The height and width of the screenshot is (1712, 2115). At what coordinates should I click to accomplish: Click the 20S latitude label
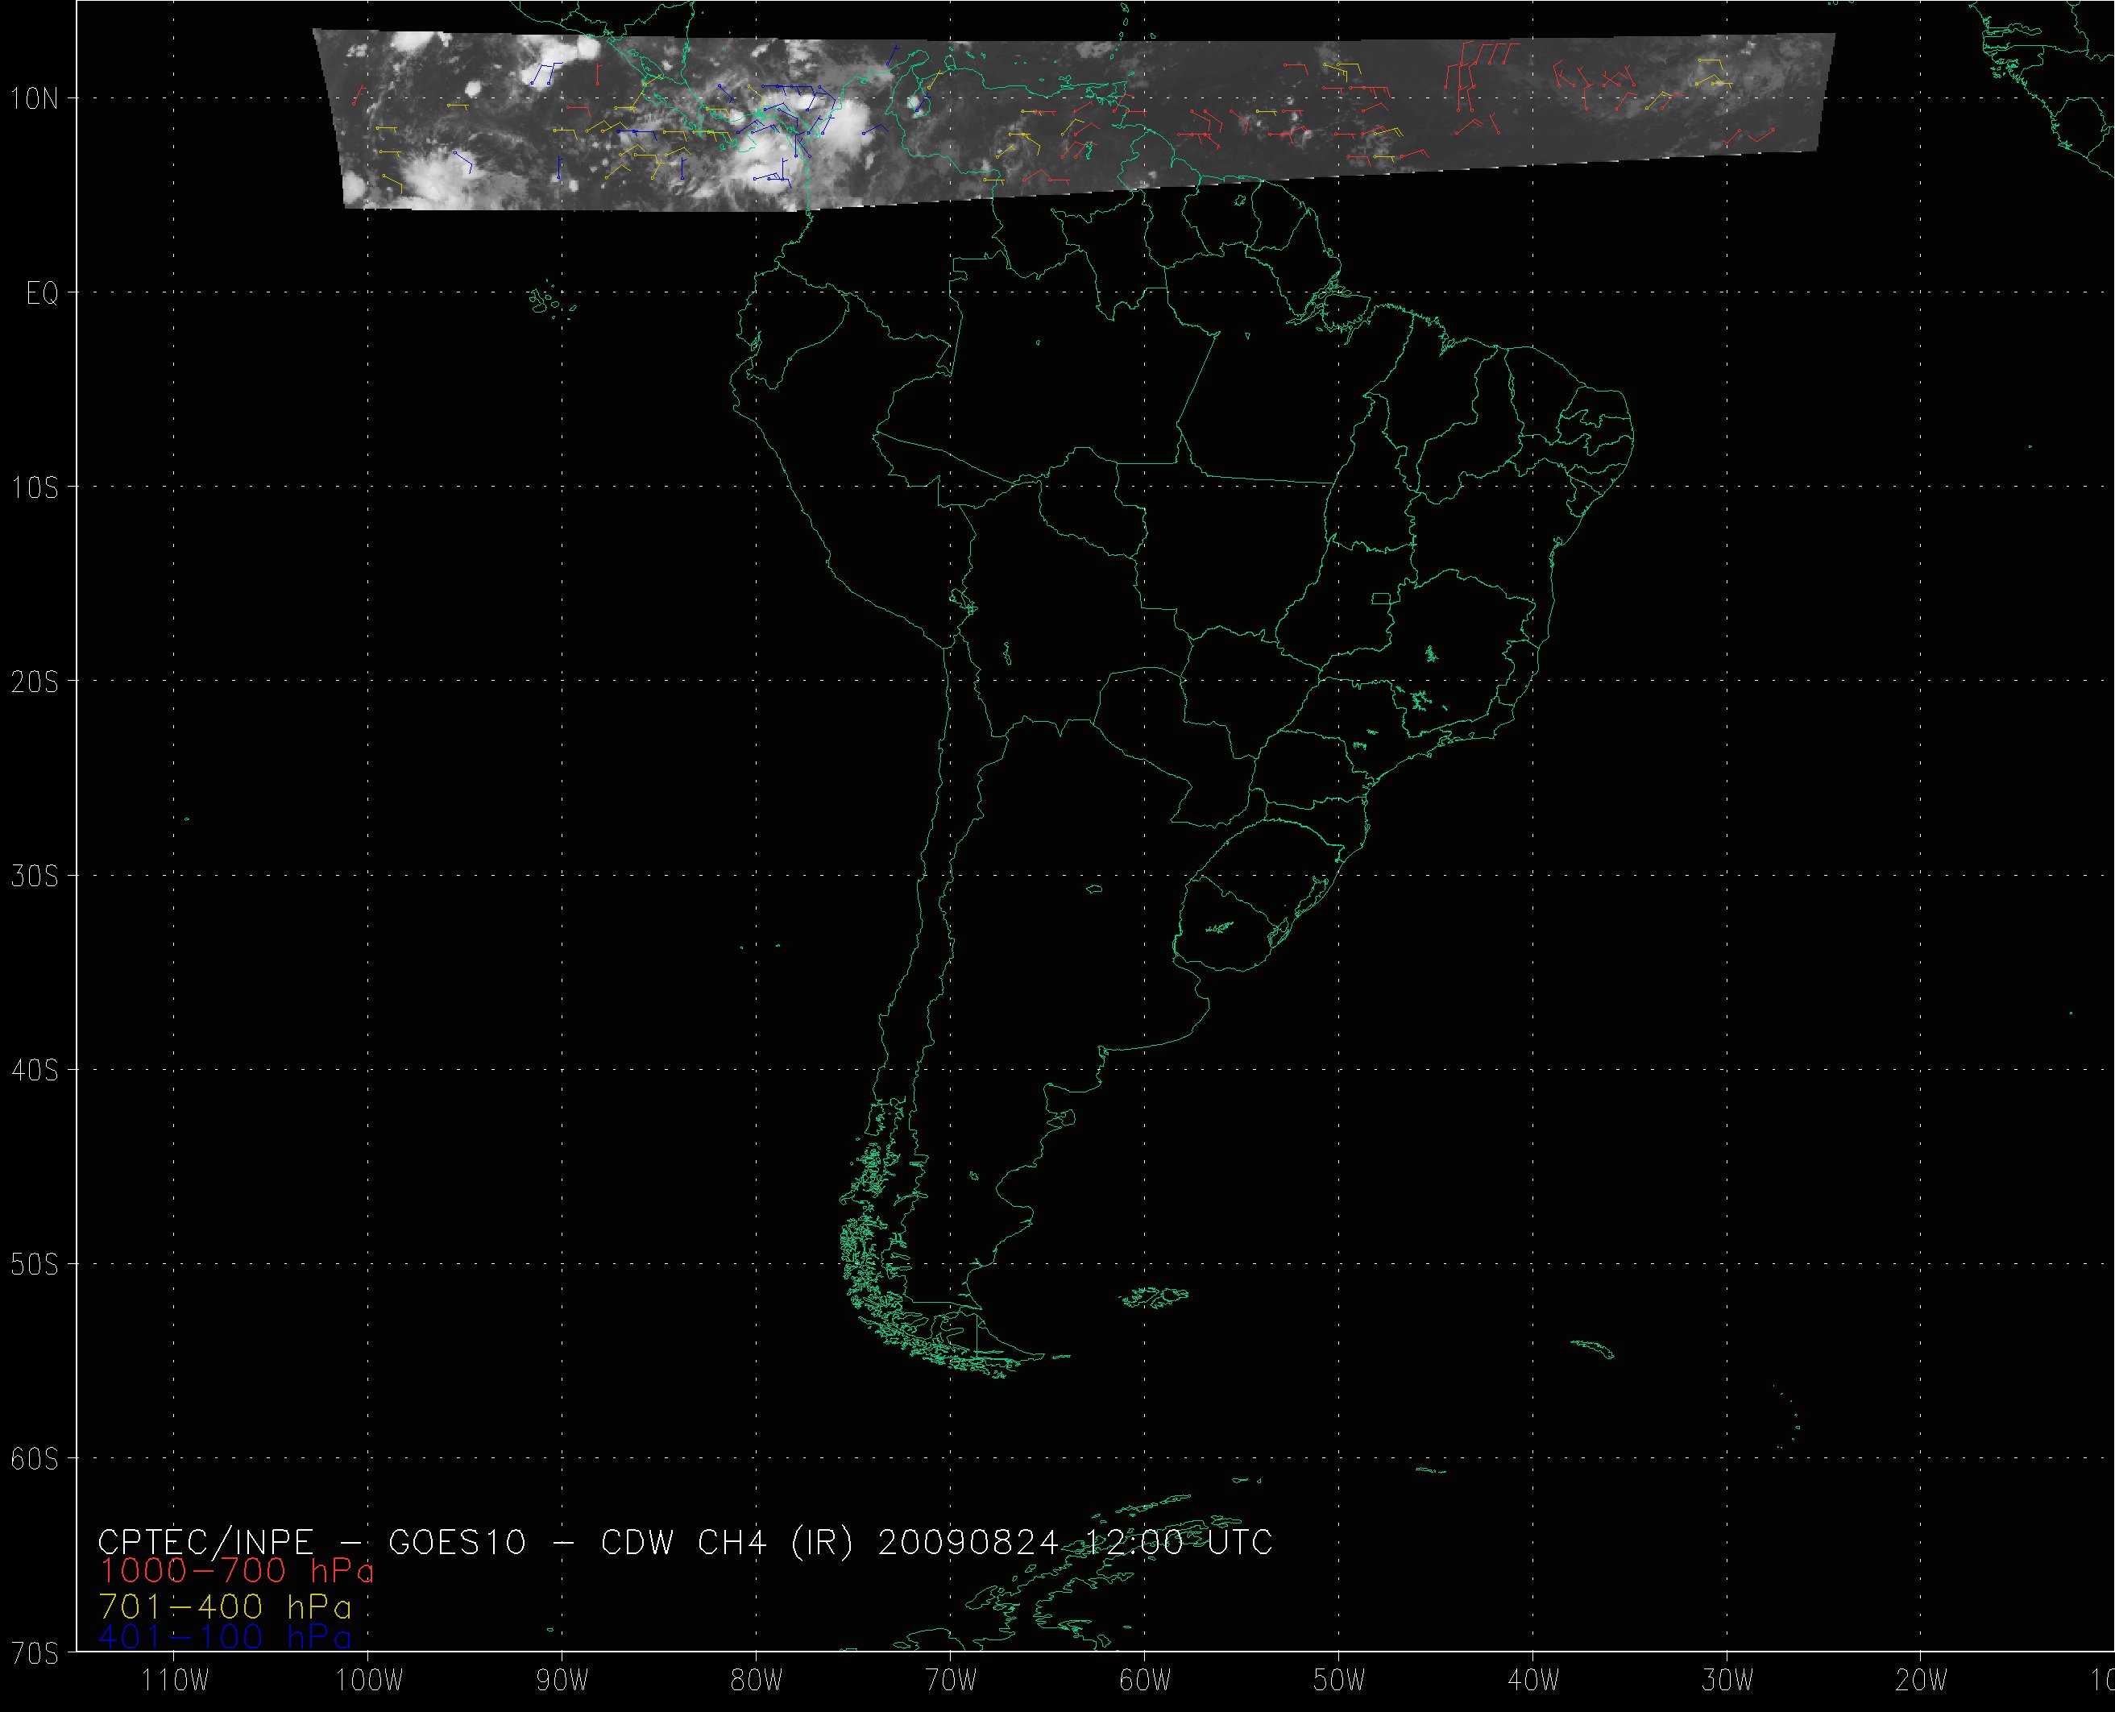(35, 682)
